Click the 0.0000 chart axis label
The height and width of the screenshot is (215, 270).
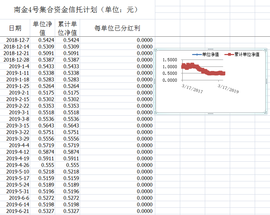(170, 80)
